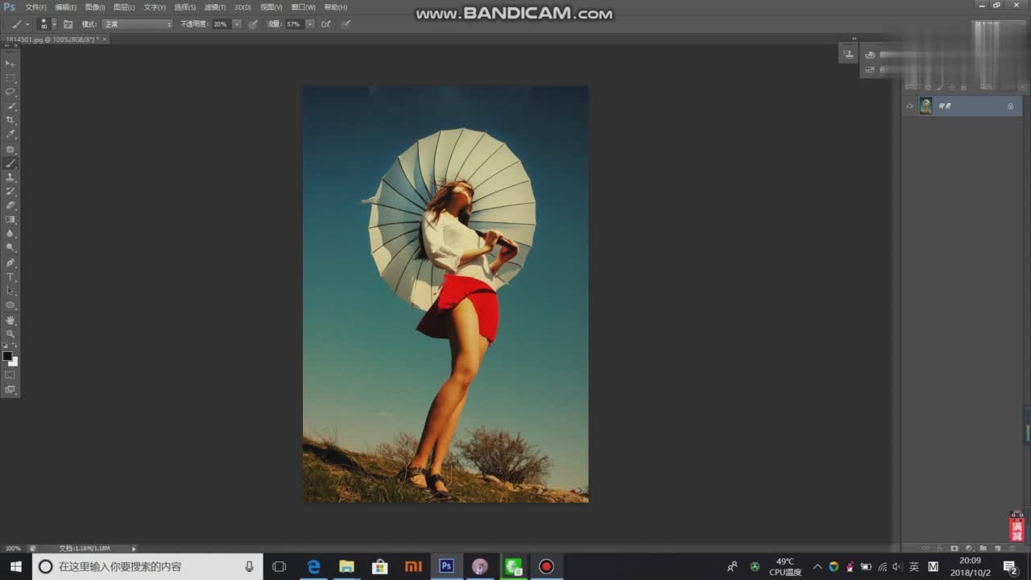This screenshot has width=1031, height=580.
Task: Open the 滤镜(T) menu
Action: (214, 7)
